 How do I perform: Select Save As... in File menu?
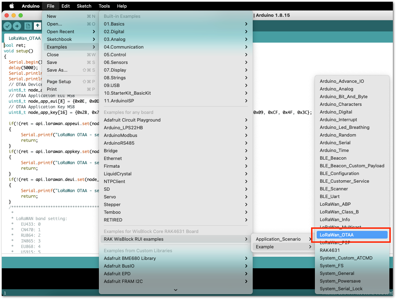(x=71, y=70)
